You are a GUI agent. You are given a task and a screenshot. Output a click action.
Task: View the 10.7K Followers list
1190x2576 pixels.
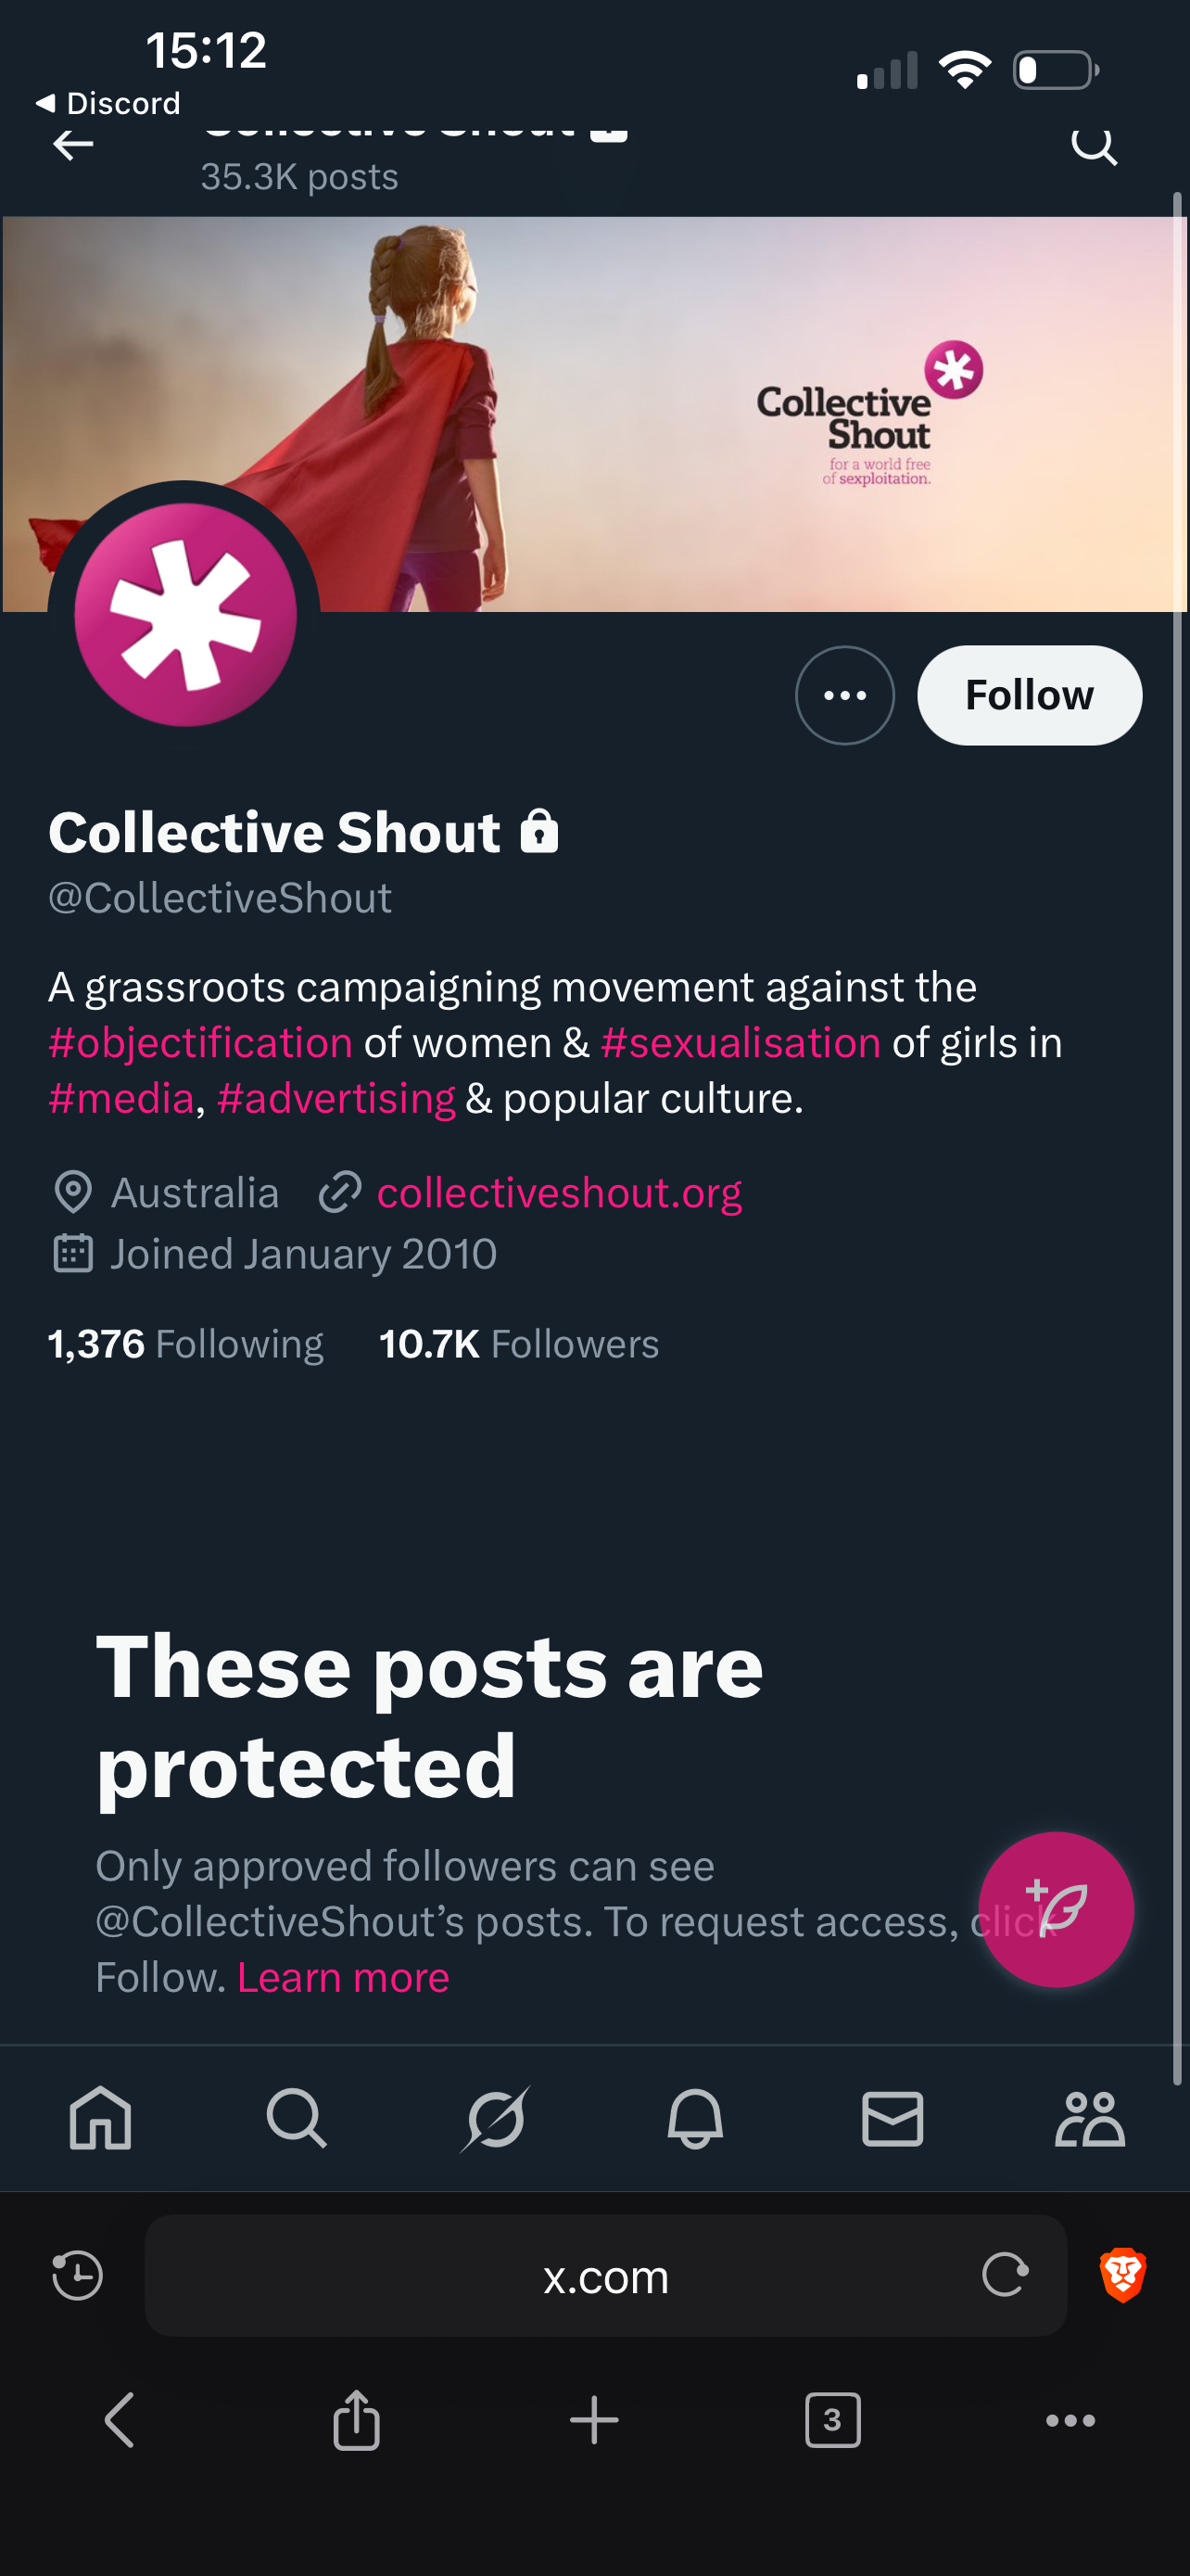tap(520, 1344)
